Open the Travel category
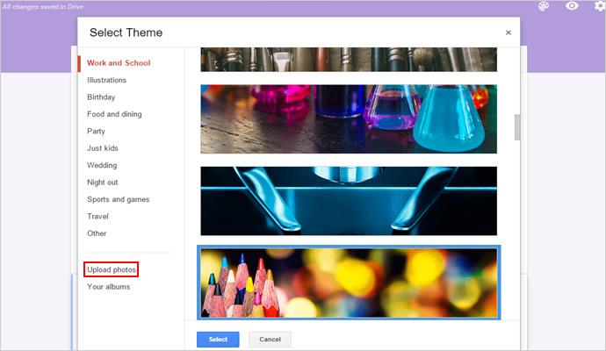606x351 pixels. point(97,216)
